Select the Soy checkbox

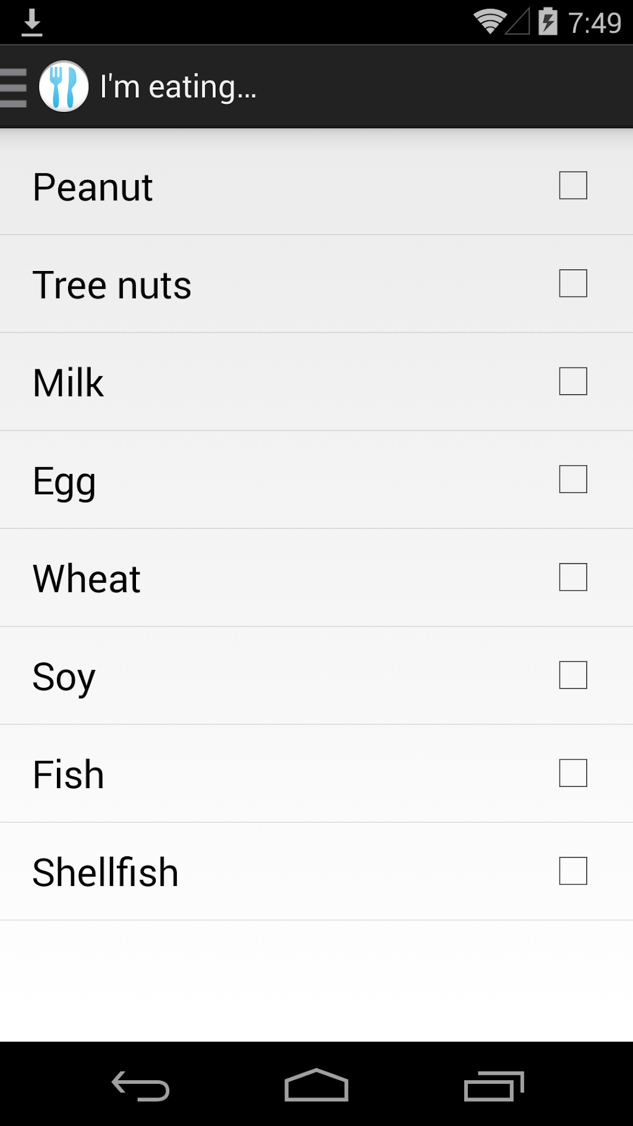click(x=572, y=675)
